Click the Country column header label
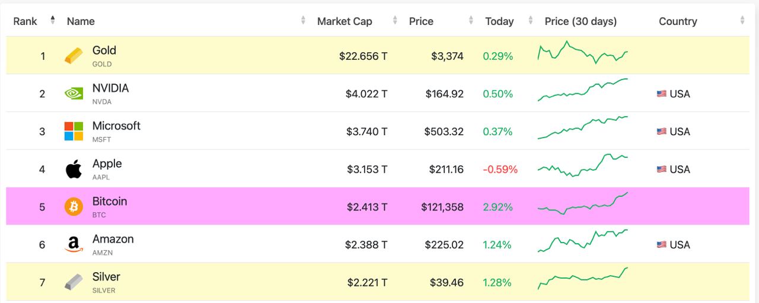 coord(678,21)
